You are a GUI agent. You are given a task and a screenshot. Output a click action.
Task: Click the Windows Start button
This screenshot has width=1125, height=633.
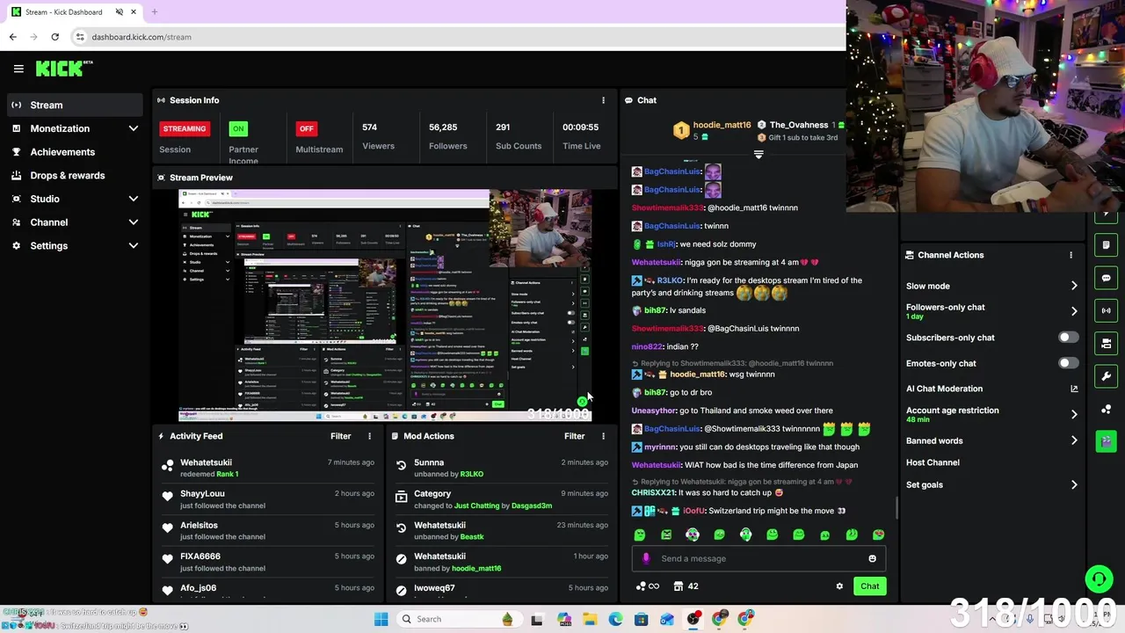click(381, 619)
